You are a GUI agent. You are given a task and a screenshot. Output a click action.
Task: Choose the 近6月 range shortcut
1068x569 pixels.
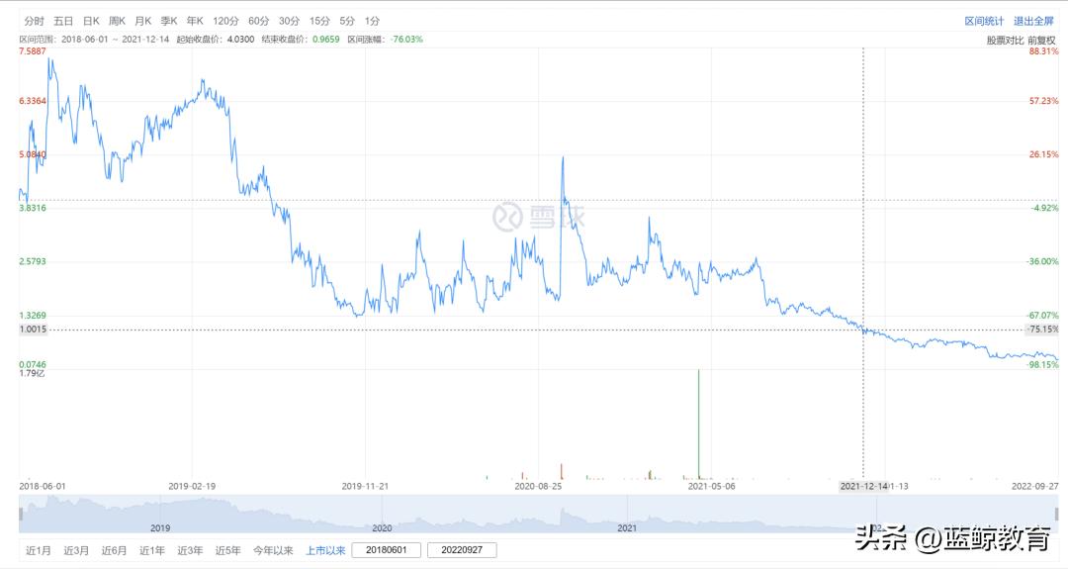[x=115, y=550]
